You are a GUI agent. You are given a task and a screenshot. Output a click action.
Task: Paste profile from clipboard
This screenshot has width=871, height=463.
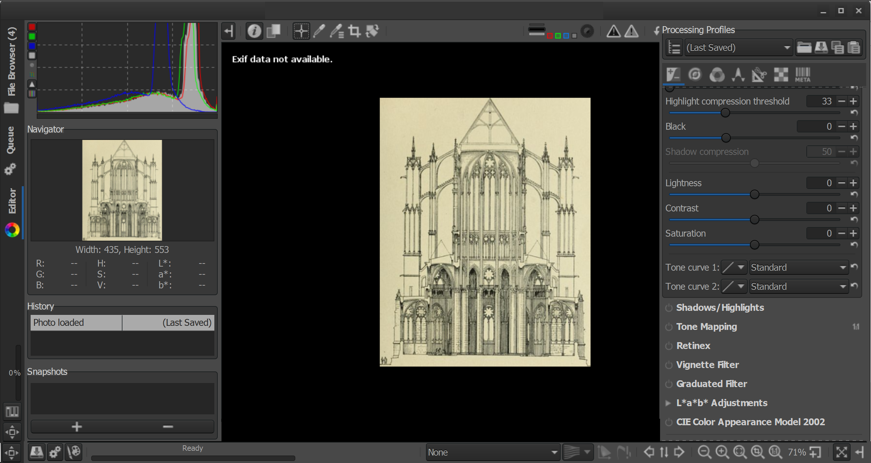(854, 48)
